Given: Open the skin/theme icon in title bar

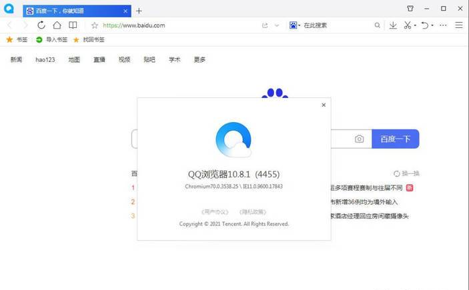Looking at the screenshot, I should pos(410,9).
